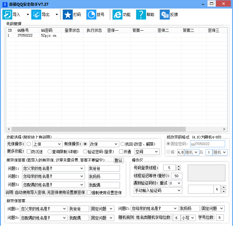Check 强制使用设置密保 checkbox
Screen dimensions: 233x233
[89, 193]
